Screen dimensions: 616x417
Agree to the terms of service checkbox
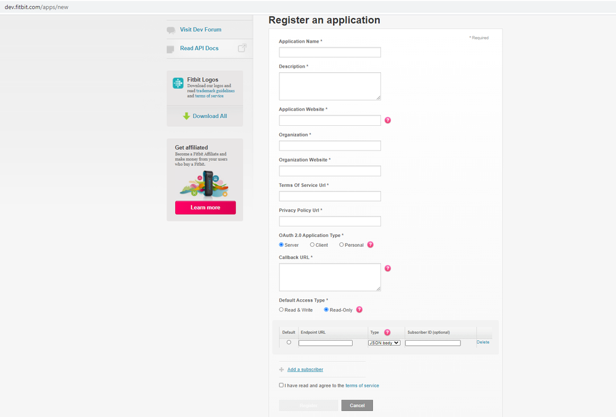281,385
